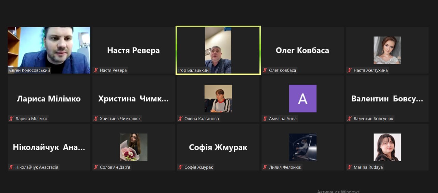The height and width of the screenshot is (193, 438).
Task: Click muted mic icon beside Олег Ковбаса
Action: pos(265,70)
